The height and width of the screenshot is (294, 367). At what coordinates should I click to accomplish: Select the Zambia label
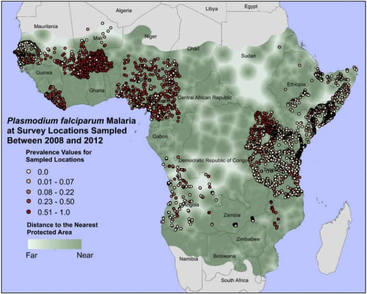(x=232, y=215)
